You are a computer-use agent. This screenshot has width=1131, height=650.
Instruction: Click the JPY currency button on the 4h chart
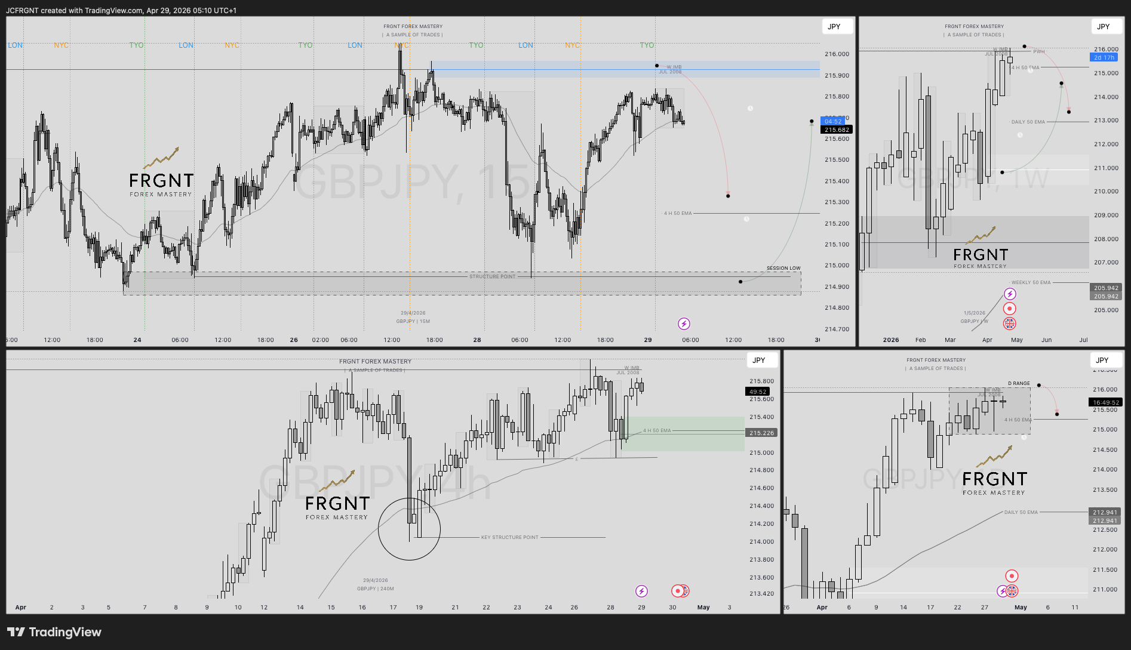tap(761, 360)
